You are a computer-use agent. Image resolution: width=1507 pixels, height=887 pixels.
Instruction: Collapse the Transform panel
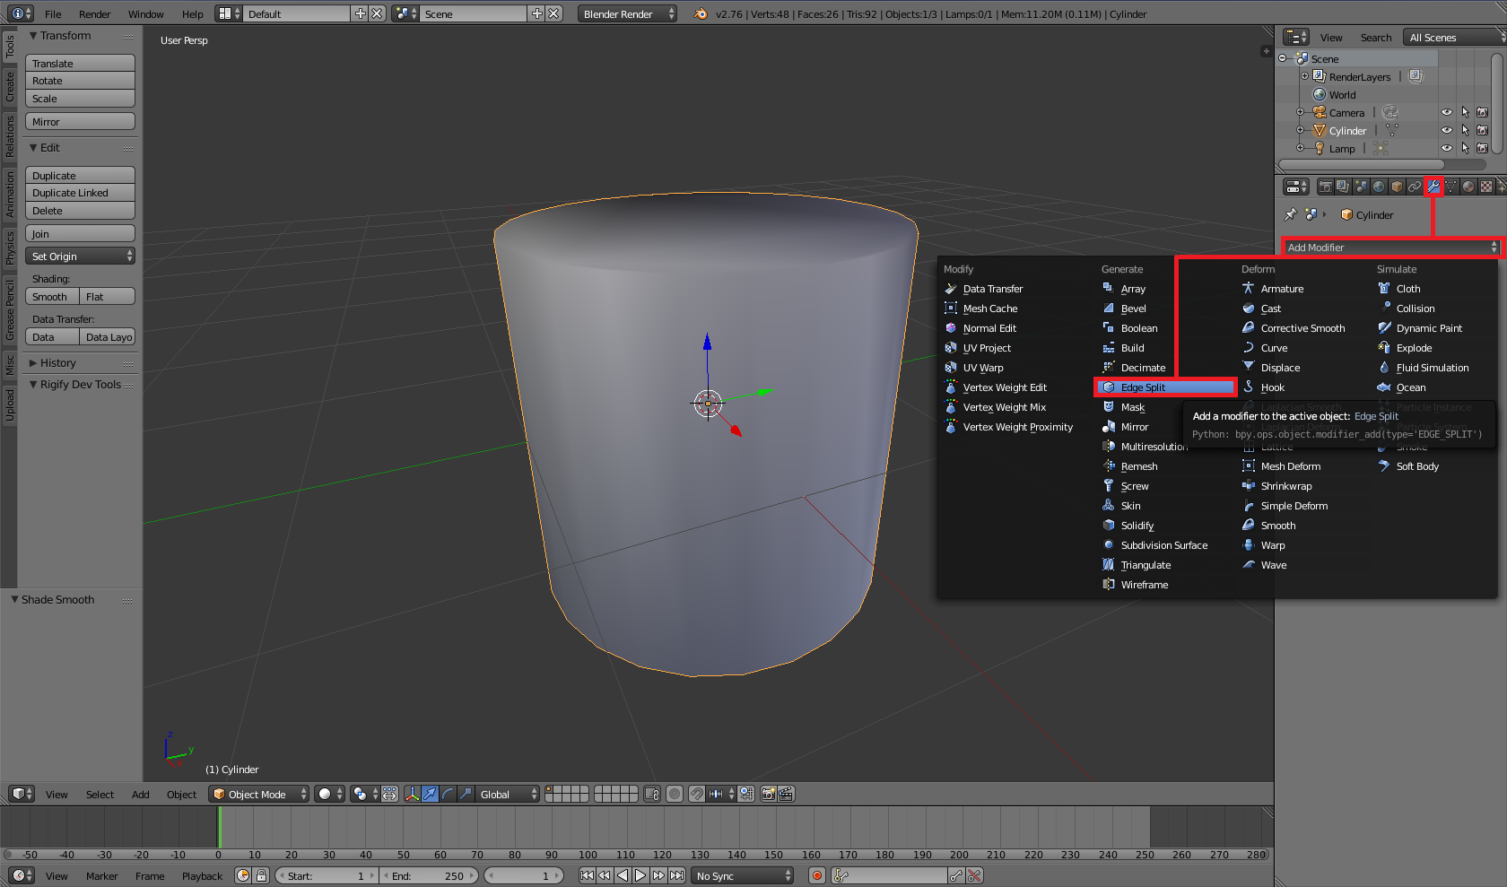(x=33, y=36)
